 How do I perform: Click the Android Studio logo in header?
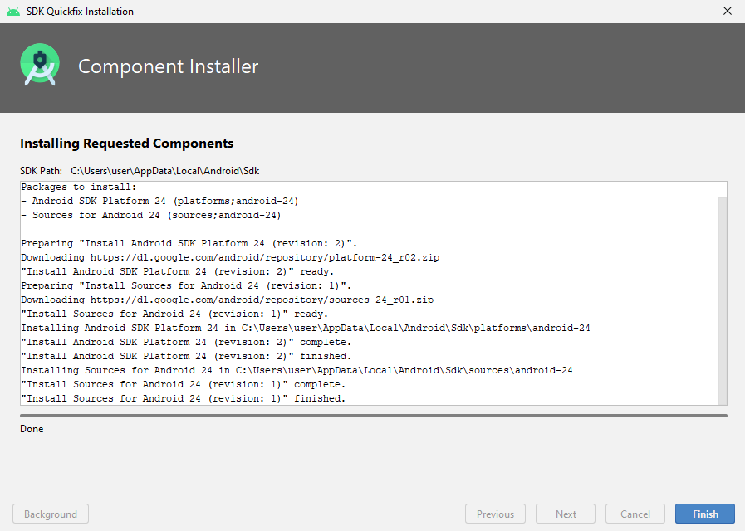[40, 65]
